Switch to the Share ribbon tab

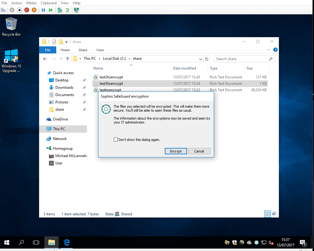[x=83, y=50]
